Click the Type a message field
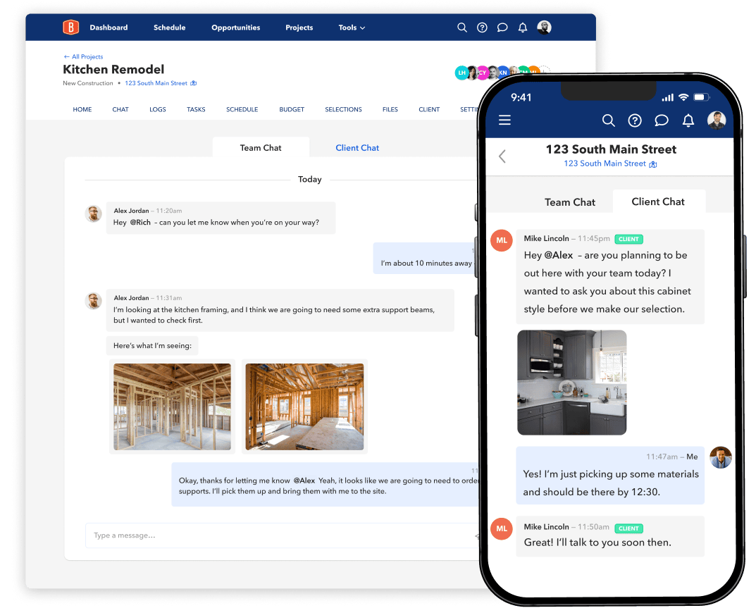The width and height of the screenshot is (756, 608). coord(211,535)
